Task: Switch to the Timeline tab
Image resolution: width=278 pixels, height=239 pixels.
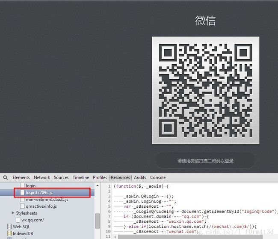Action: click(81, 177)
